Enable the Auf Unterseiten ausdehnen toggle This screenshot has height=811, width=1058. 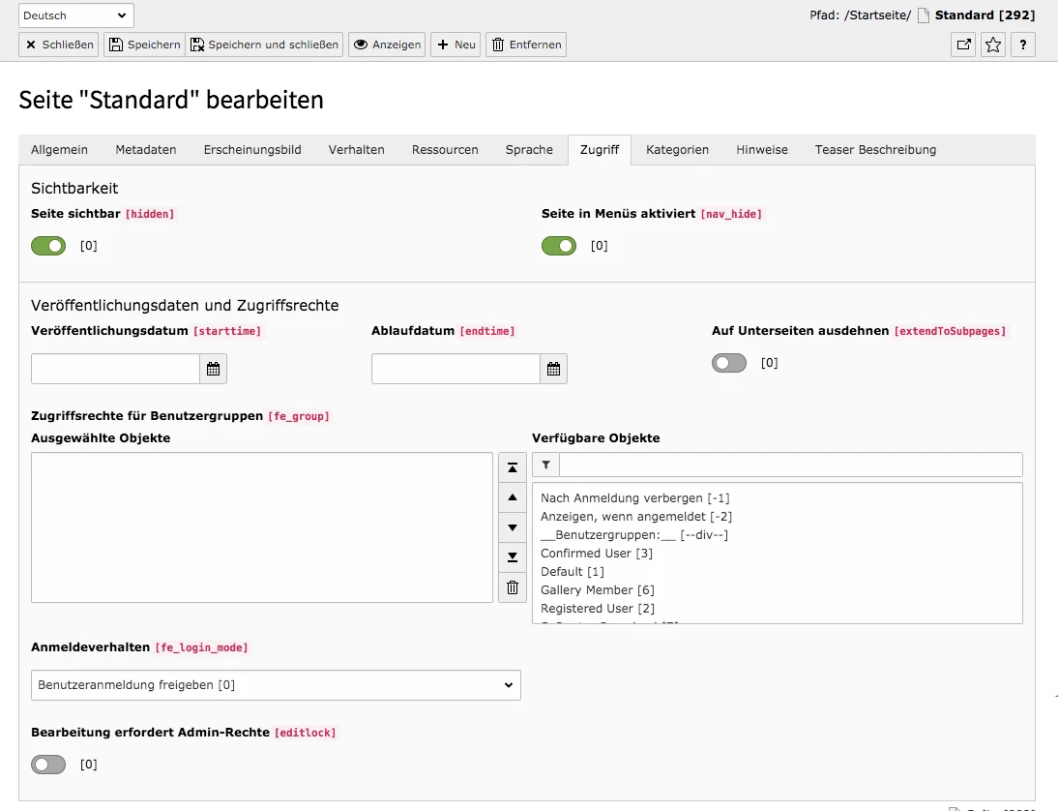(x=729, y=363)
